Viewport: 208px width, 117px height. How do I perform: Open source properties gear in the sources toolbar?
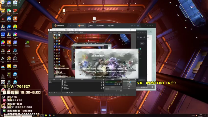[67, 93]
